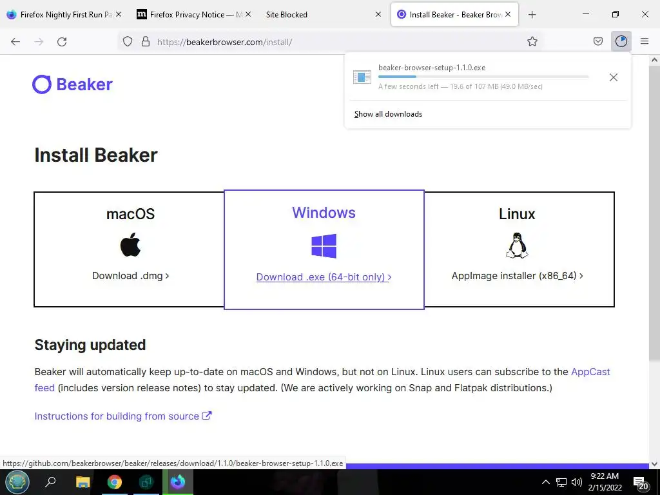Viewport: 660px width, 495px height.
Task: Click the Linux penguin icon
Action: [517, 246]
